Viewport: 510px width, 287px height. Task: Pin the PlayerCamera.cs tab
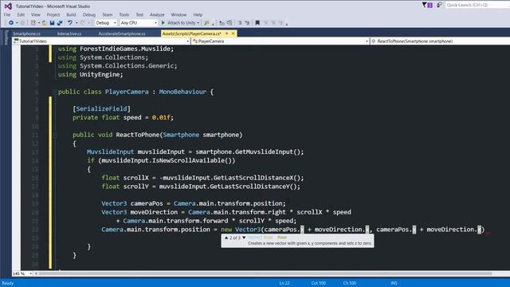(226, 33)
